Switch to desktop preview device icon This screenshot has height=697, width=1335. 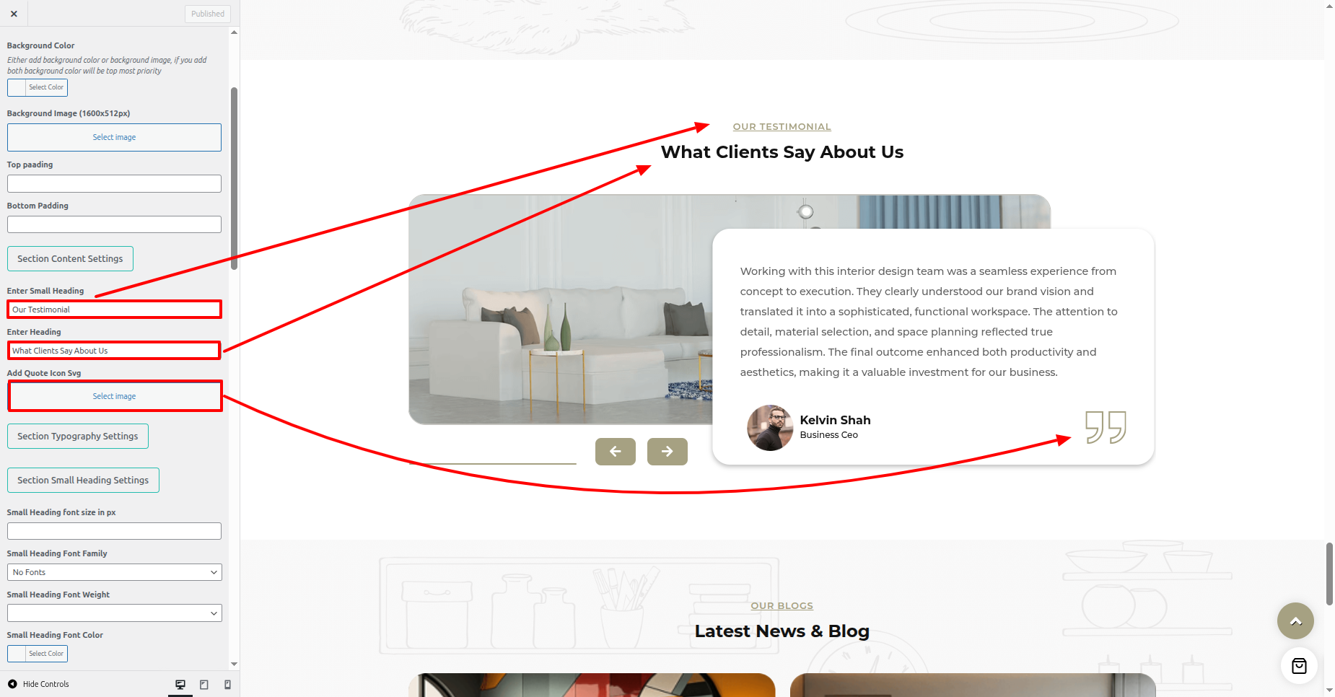tap(180, 685)
